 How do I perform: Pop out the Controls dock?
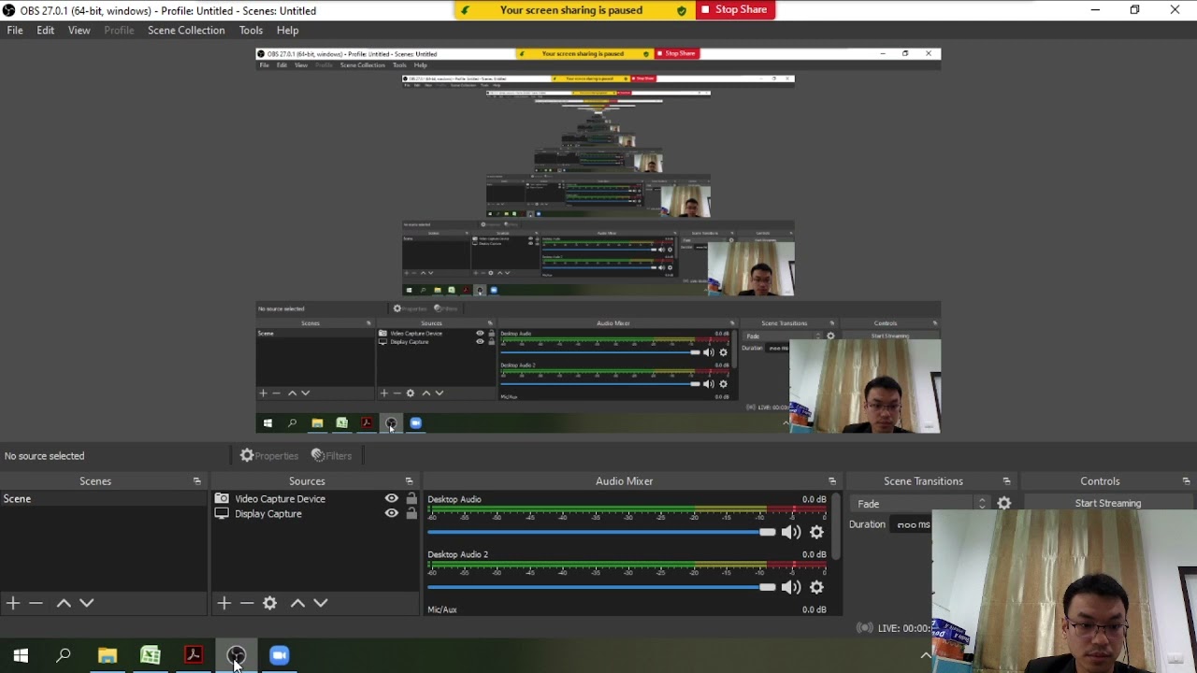click(1186, 481)
